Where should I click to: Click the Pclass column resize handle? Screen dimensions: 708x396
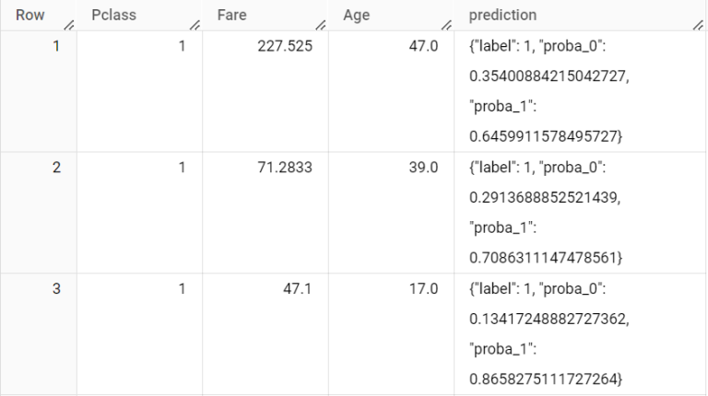tap(194, 25)
